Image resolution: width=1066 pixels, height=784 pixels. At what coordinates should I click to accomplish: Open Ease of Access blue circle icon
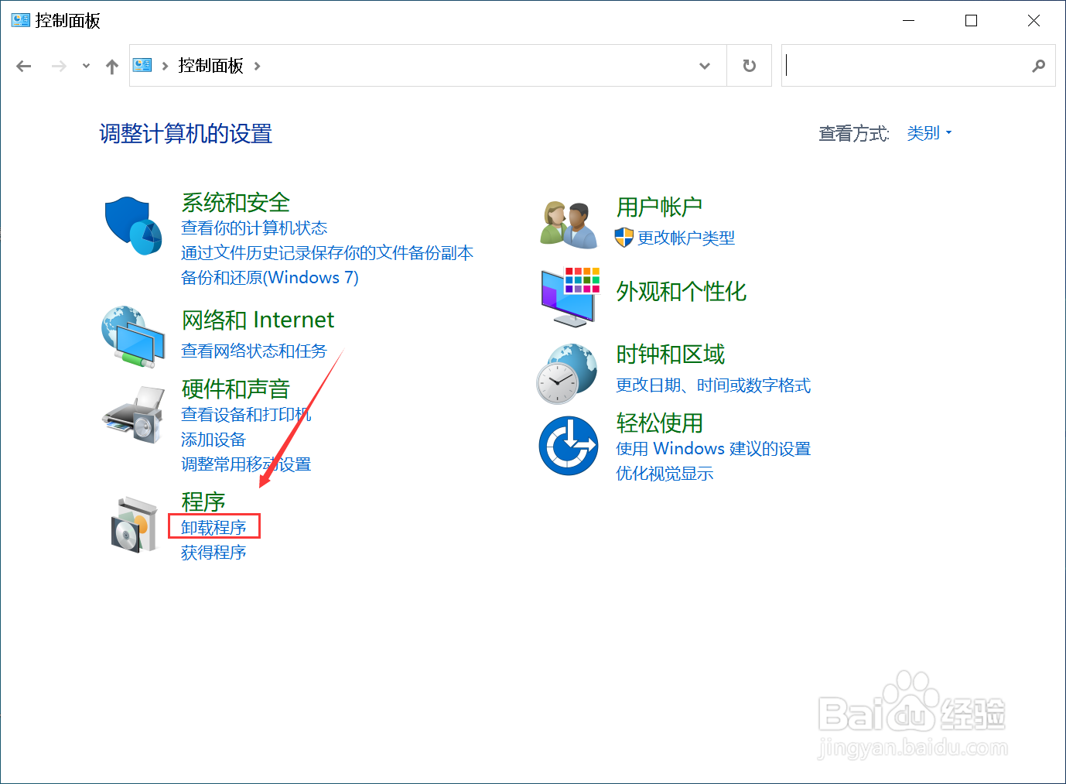[569, 446]
